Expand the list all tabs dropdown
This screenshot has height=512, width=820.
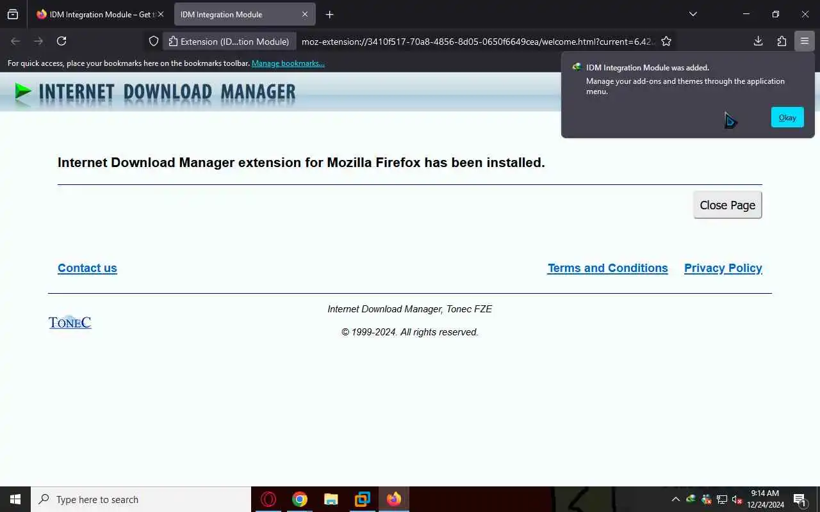click(x=693, y=14)
